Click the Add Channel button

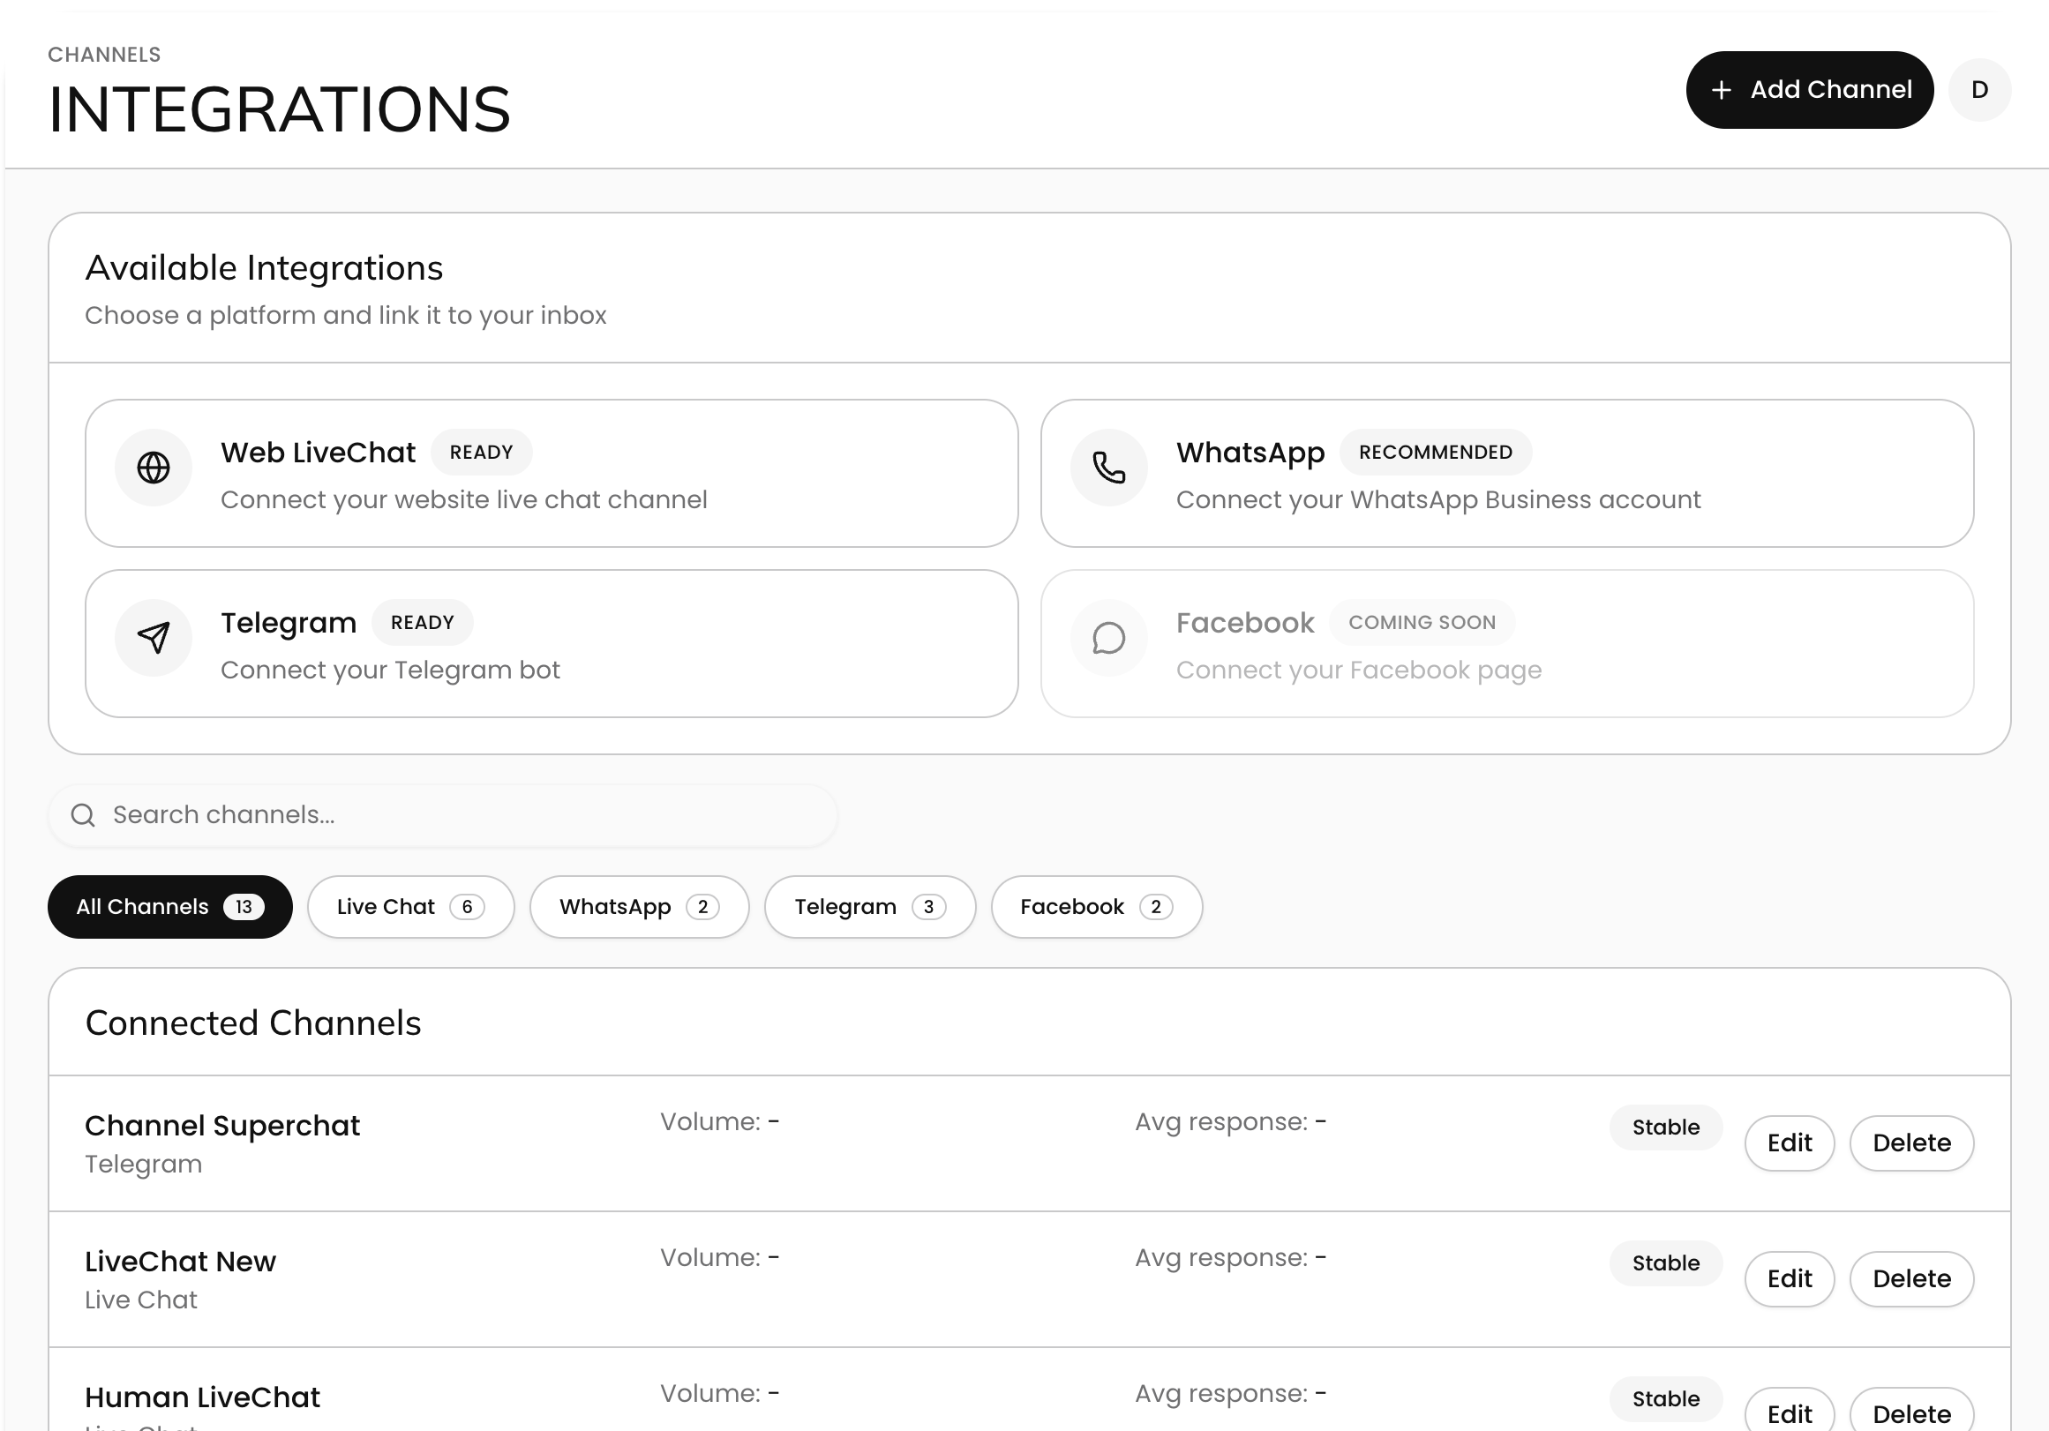(x=1809, y=89)
